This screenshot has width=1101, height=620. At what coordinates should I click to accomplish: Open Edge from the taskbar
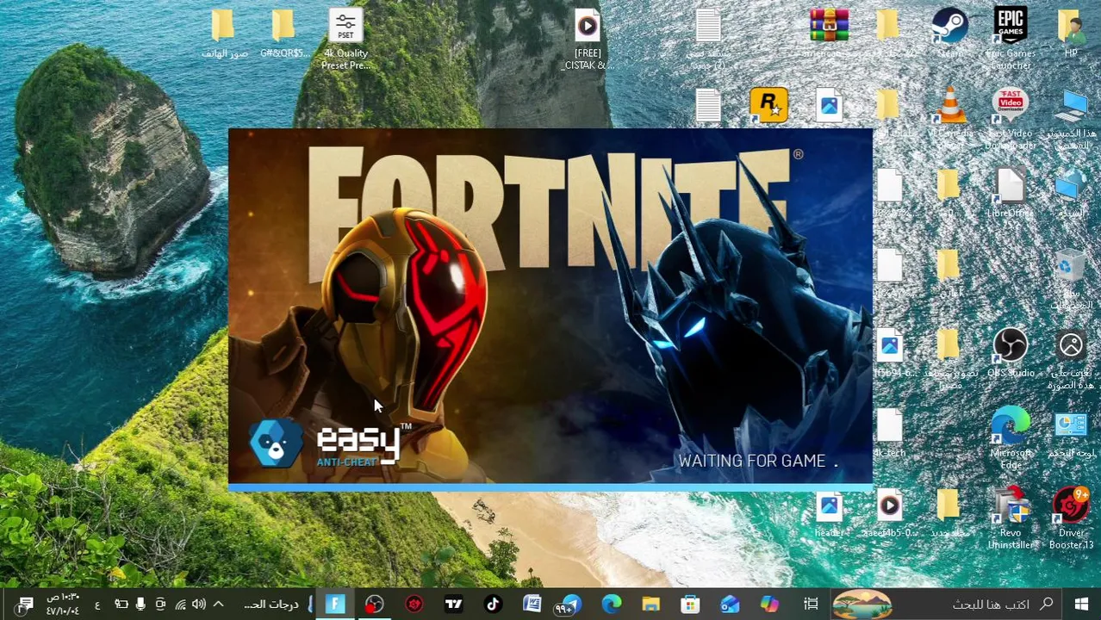(x=612, y=604)
